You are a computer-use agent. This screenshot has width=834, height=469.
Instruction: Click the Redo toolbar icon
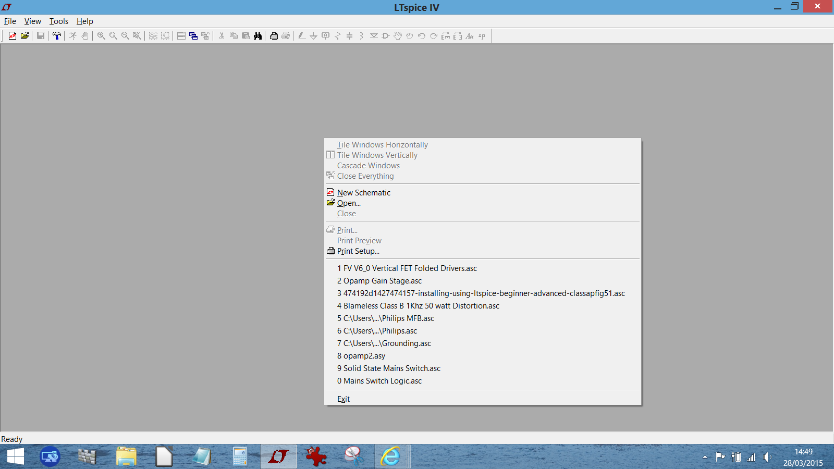pos(434,36)
